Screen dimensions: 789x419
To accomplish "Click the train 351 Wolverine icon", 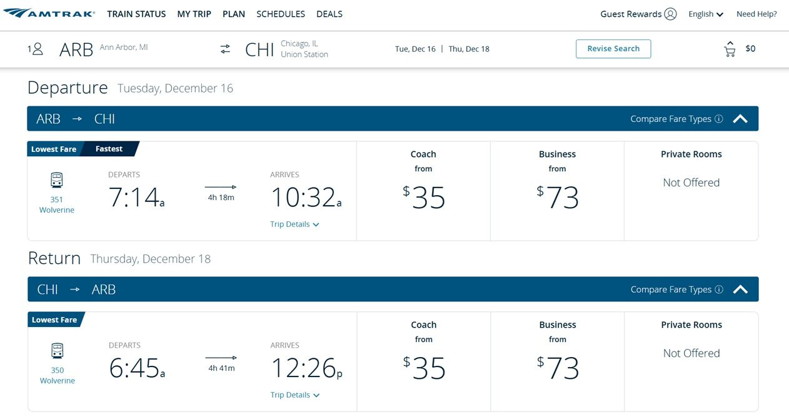I will [57, 181].
